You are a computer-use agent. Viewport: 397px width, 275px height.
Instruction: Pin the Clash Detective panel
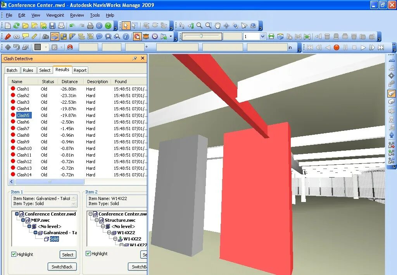pyautogui.click(x=135, y=58)
